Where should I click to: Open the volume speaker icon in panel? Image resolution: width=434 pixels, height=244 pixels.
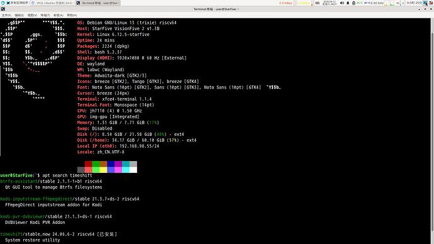342,3
